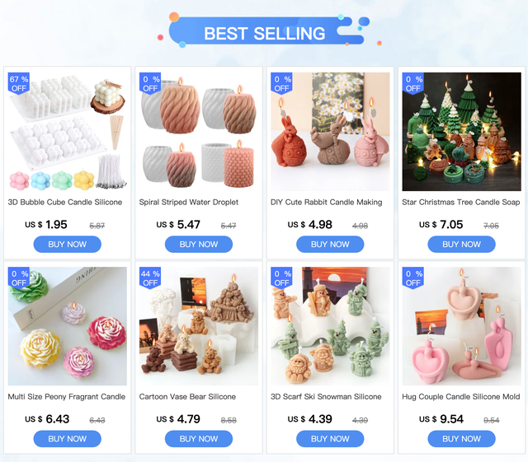Image resolution: width=528 pixels, height=462 pixels.
Task: Open the Cartoon Vase Bear Silicone image
Action: 199,326
